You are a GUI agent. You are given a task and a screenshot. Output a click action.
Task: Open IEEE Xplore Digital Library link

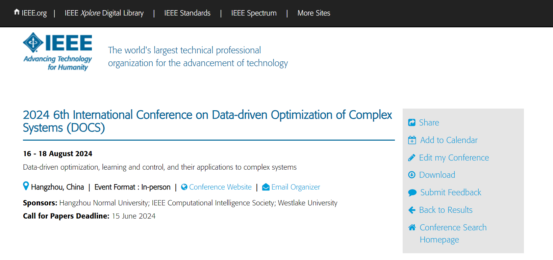click(x=104, y=13)
